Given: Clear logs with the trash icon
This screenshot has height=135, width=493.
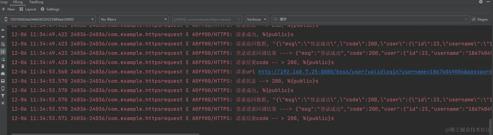Looking at the screenshot, I should pos(3,66).
